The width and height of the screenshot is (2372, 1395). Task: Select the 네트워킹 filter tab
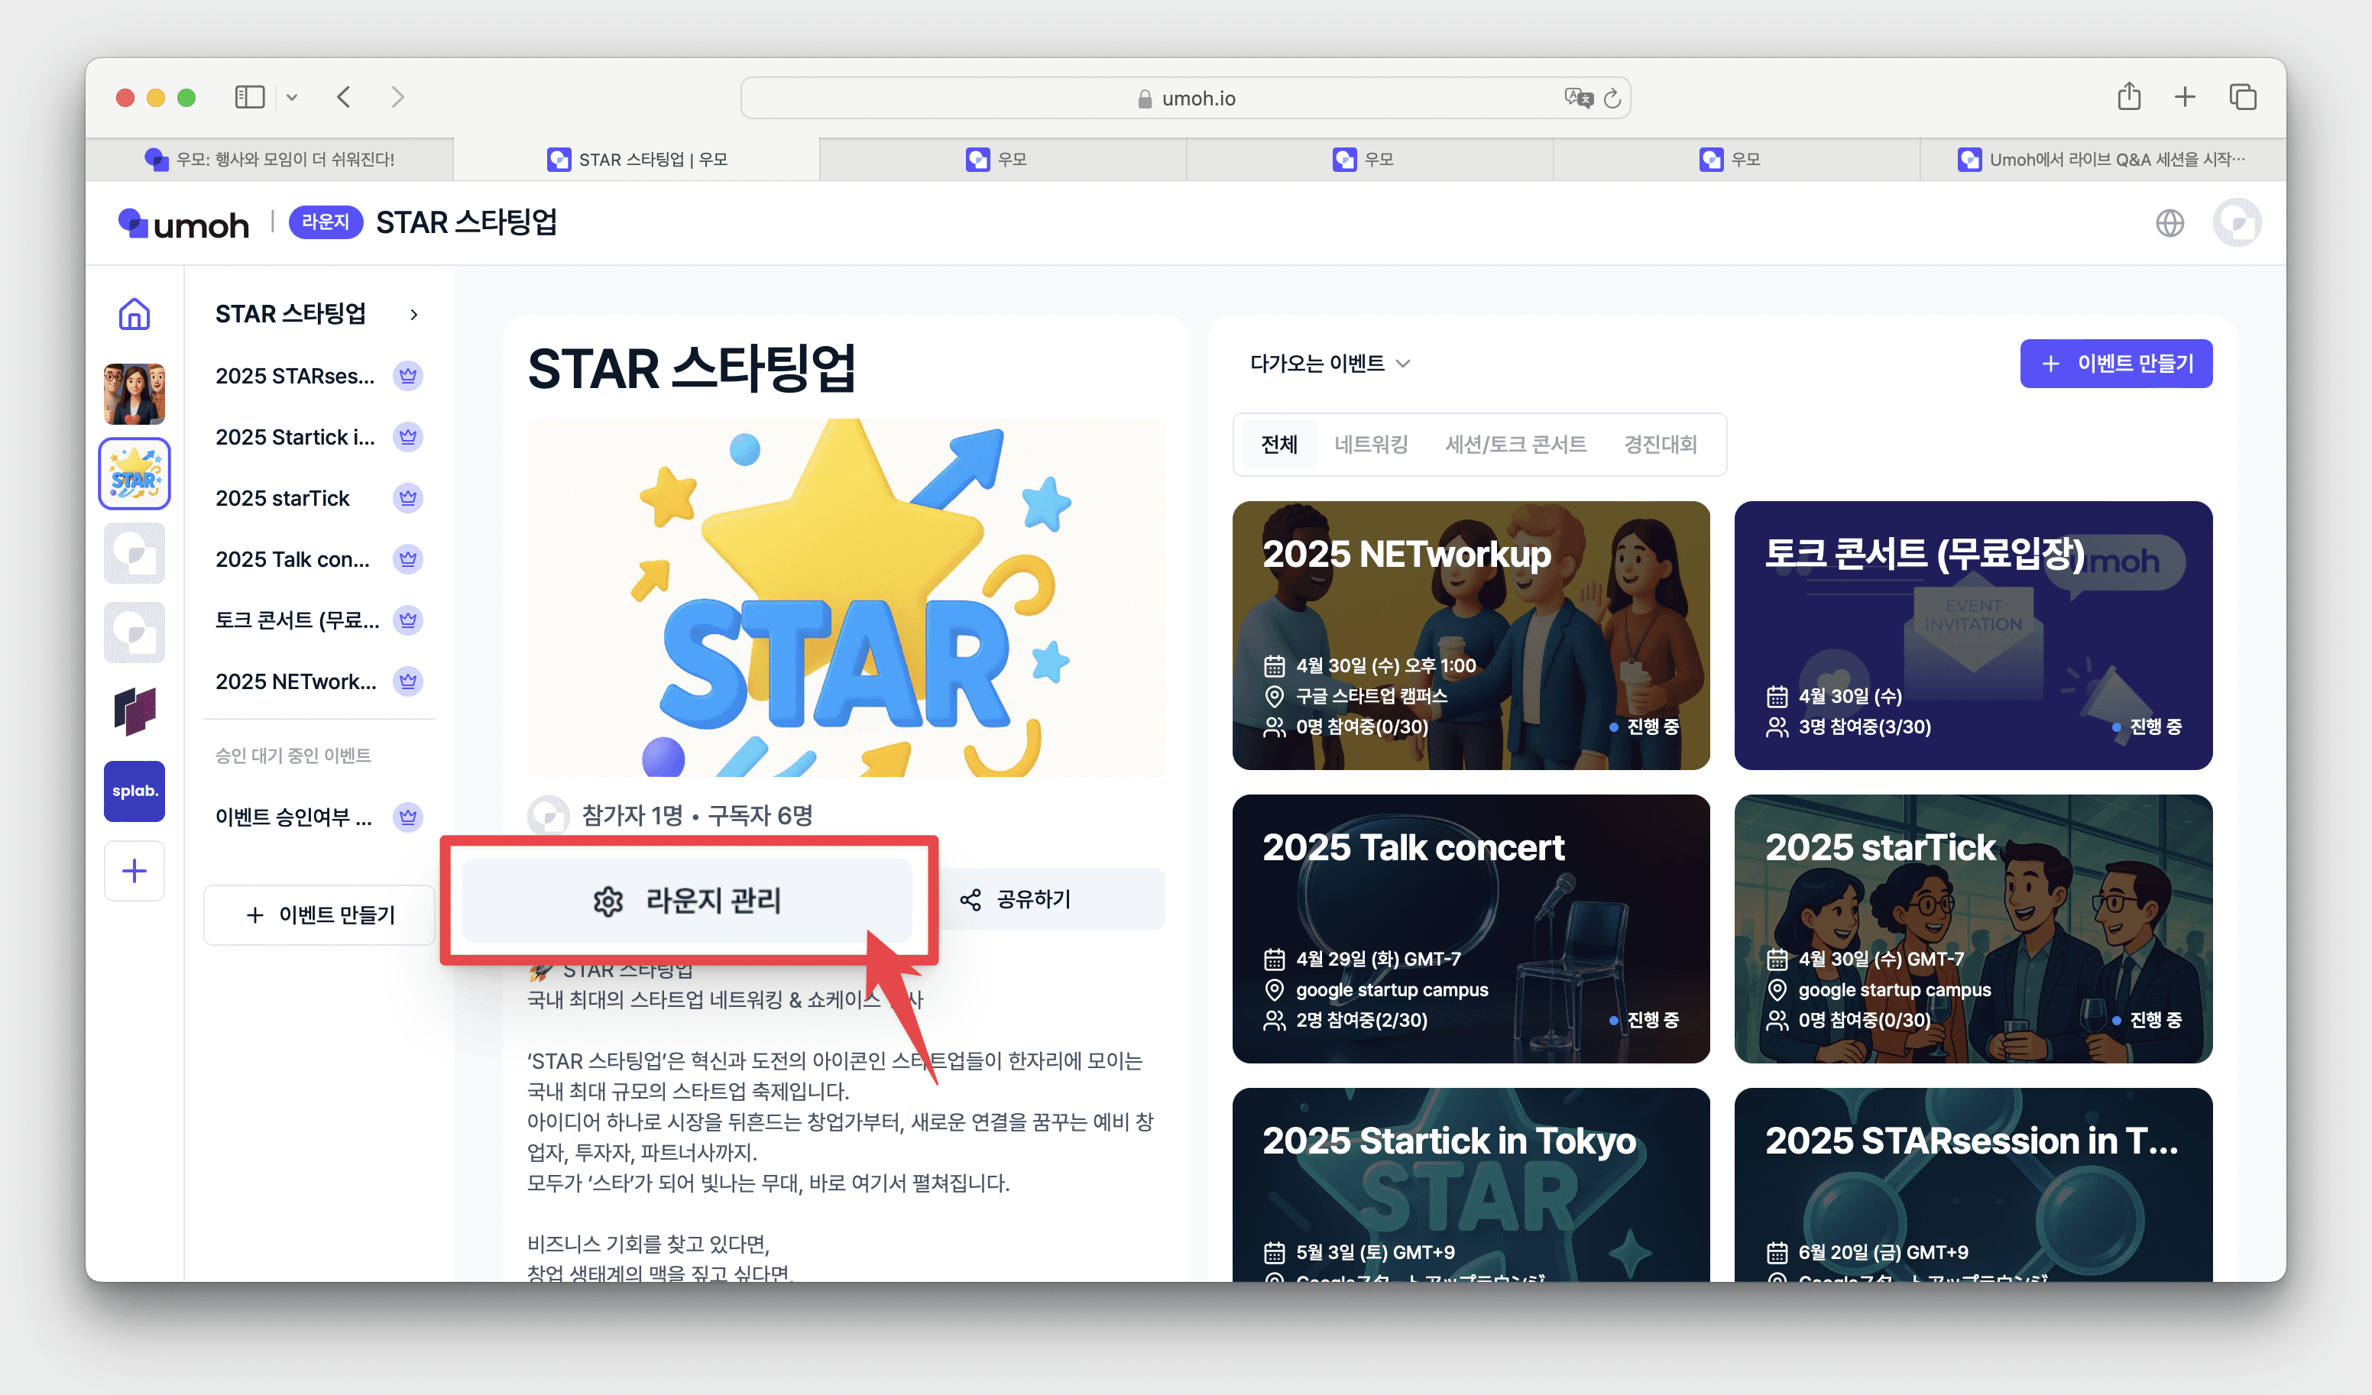1370,445
